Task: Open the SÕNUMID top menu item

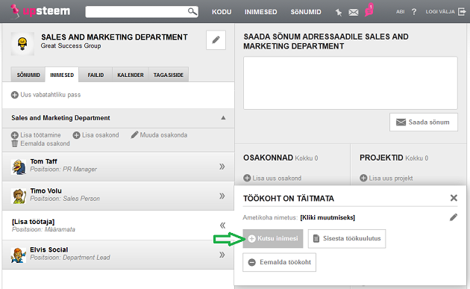Action: coord(306,12)
